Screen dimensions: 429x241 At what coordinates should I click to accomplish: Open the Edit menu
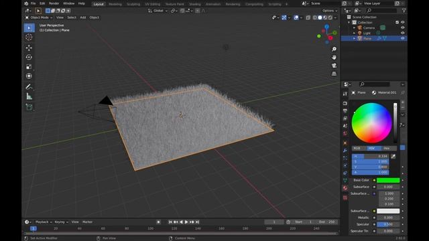[42, 3]
